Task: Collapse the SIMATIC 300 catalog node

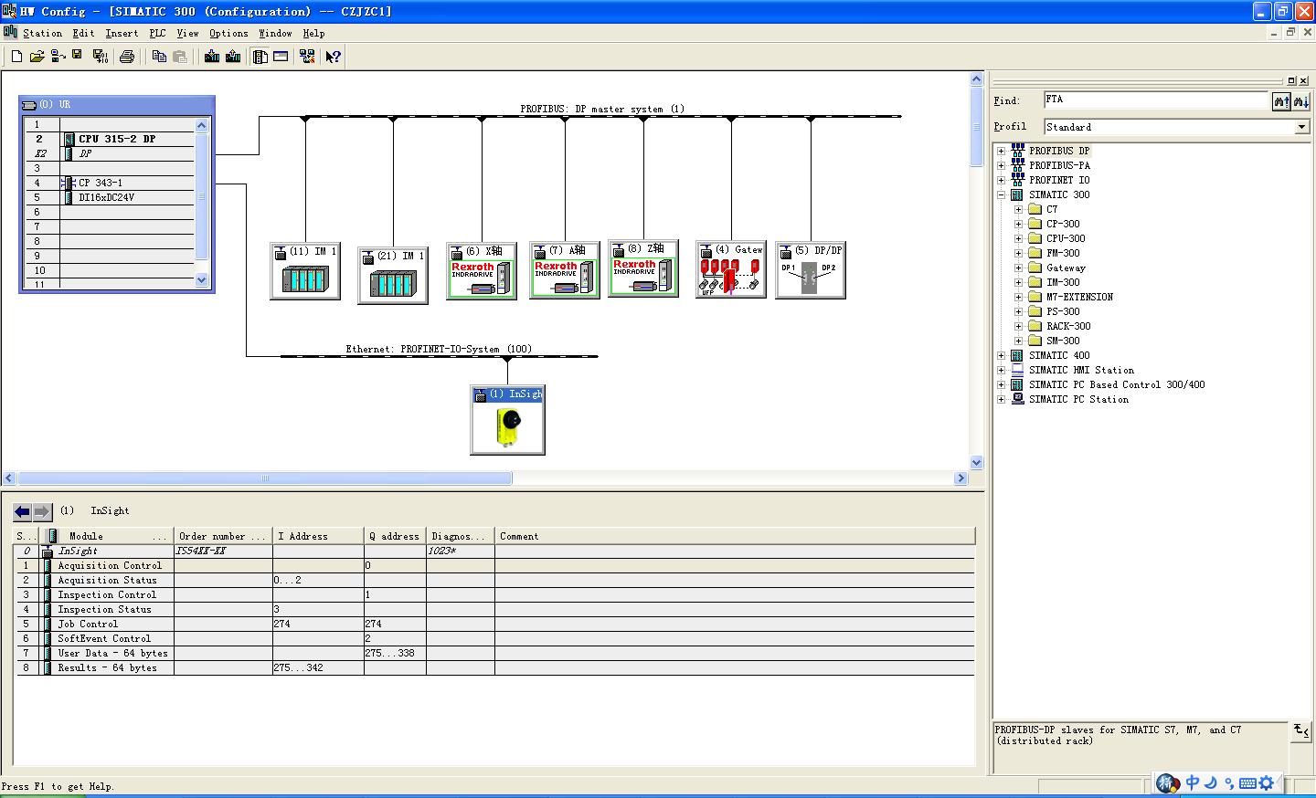Action: coord(1001,194)
